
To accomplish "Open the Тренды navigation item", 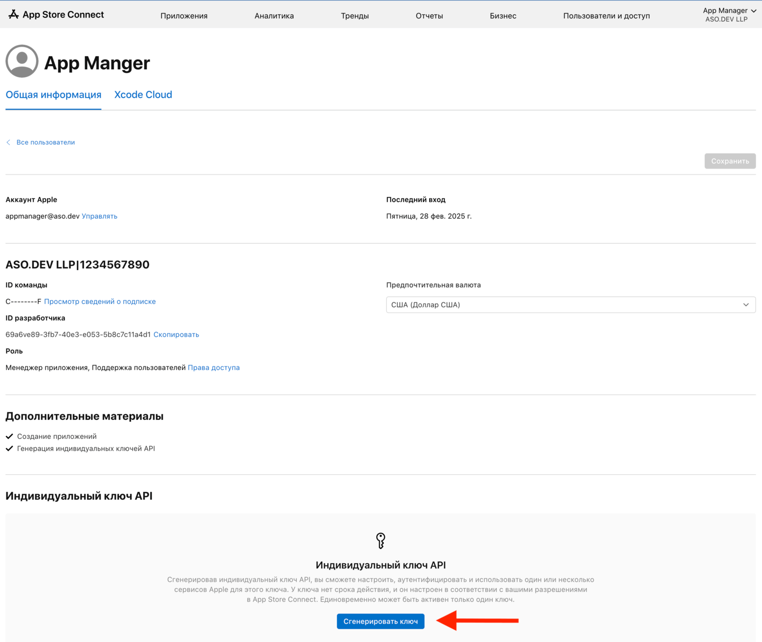I will coord(355,16).
